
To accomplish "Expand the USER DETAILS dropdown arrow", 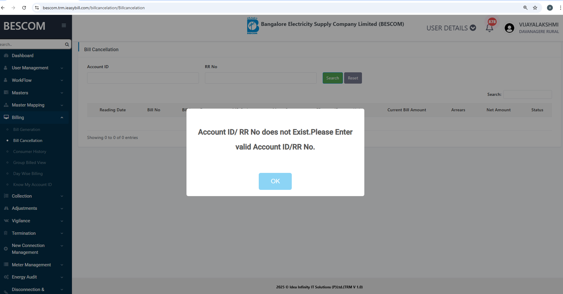I will pyautogui.click(x=473, y=28).
